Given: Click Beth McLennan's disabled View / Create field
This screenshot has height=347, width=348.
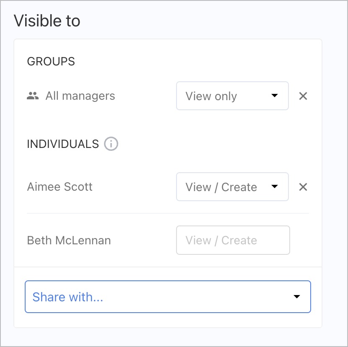Looking at the screenshot, I should coord(233,241).
